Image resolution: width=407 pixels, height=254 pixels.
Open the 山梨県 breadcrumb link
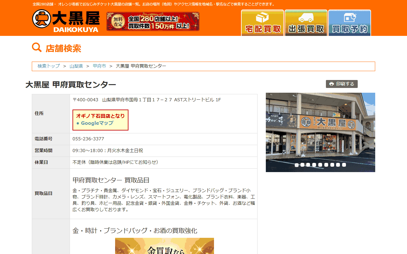click(76, 66)
